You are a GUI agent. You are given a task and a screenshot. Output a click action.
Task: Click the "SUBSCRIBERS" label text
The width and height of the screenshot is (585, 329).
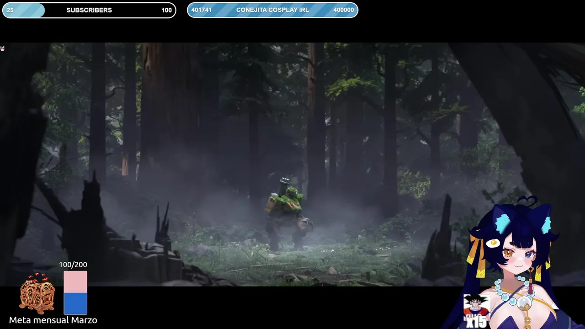[x=89, y=10]
